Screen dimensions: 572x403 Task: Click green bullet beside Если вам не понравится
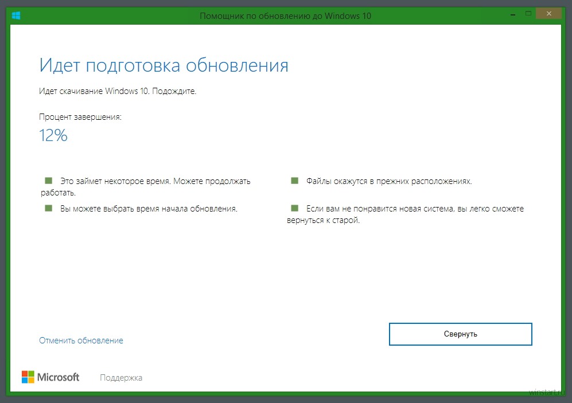tap(295, 208)
